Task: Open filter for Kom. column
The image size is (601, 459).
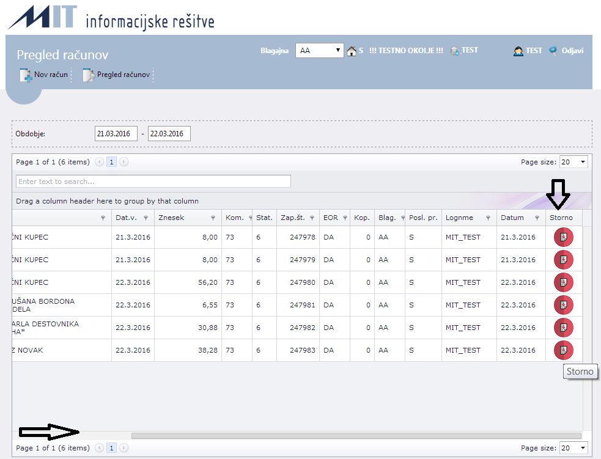Action: pos(250,218)
